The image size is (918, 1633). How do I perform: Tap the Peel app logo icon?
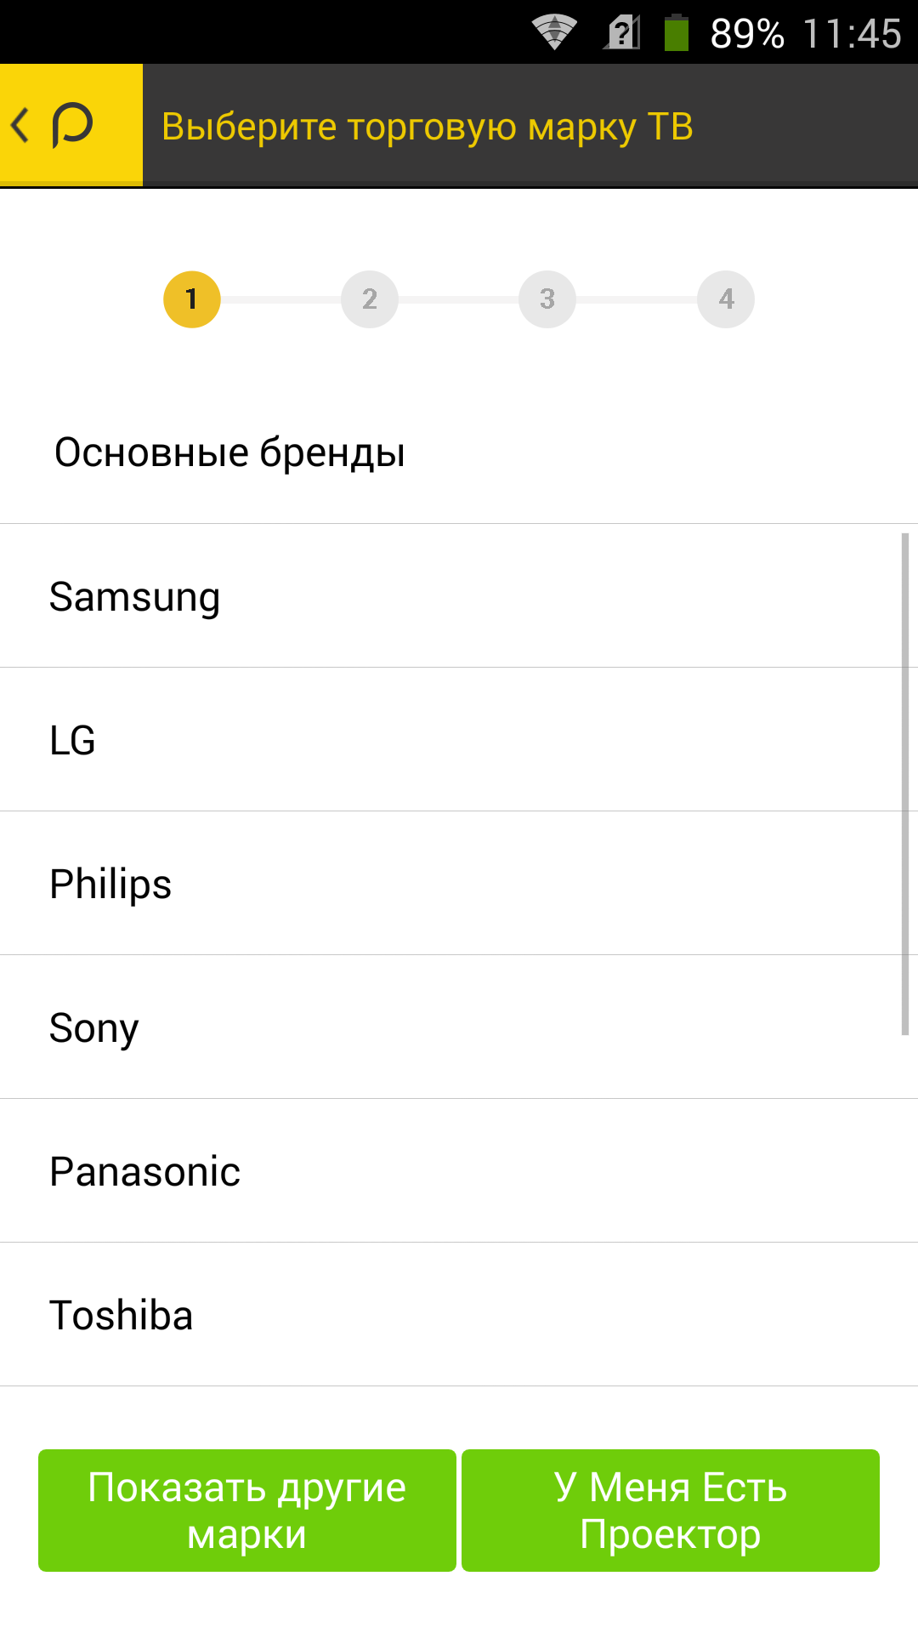point(72,125)
